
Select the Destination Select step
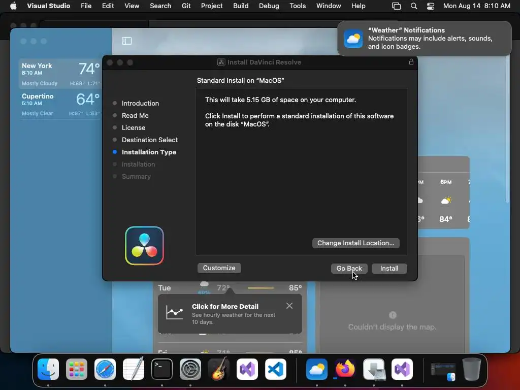(x=150, y=140)
